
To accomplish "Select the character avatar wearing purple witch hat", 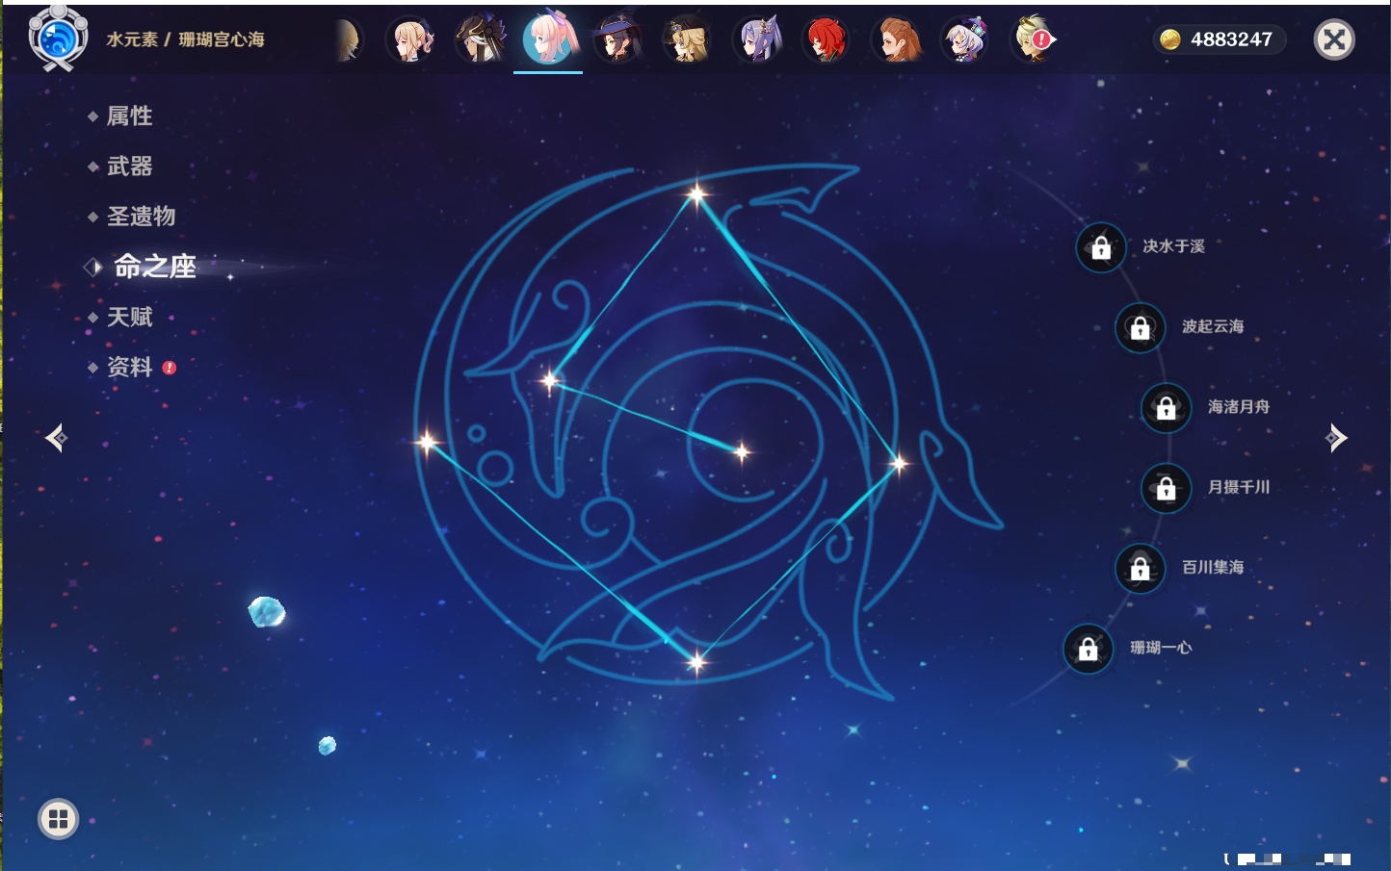I will [617, 40].
